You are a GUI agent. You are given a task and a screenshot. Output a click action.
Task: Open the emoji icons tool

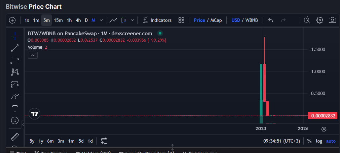coord(15,120)
